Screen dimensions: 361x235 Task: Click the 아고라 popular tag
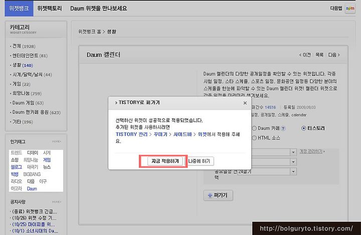[x=17, y=188]
